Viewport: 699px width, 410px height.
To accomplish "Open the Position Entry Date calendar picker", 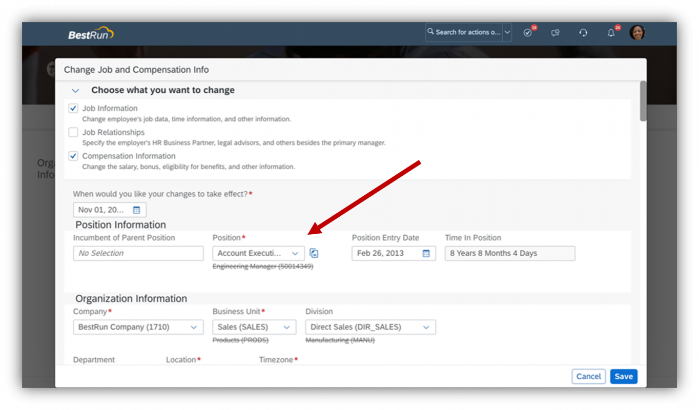I will click(427, 253).
